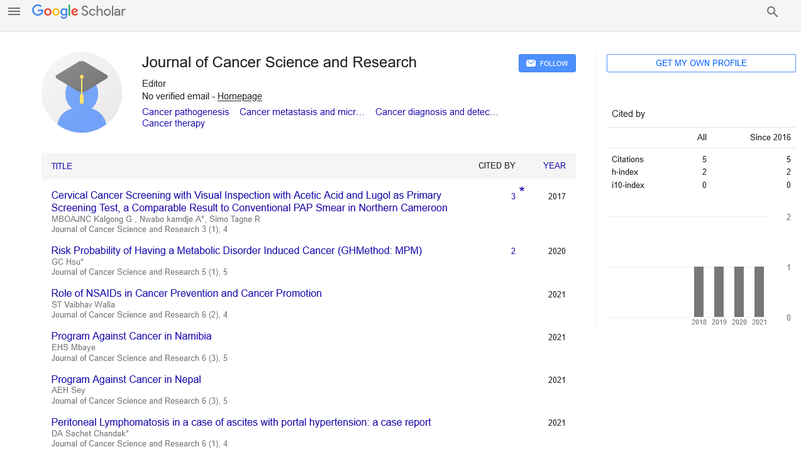Open Role of NSAIDs in Cancer article

tap(186, 294)
